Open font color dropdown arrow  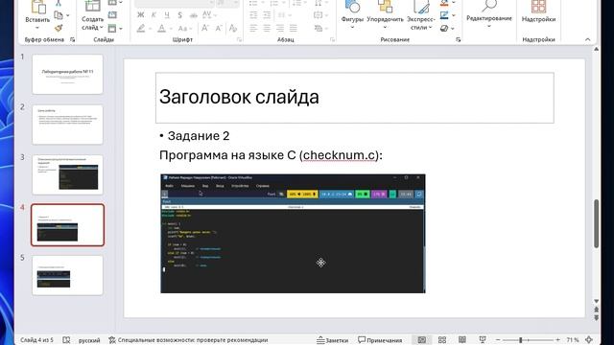[171, 29]
